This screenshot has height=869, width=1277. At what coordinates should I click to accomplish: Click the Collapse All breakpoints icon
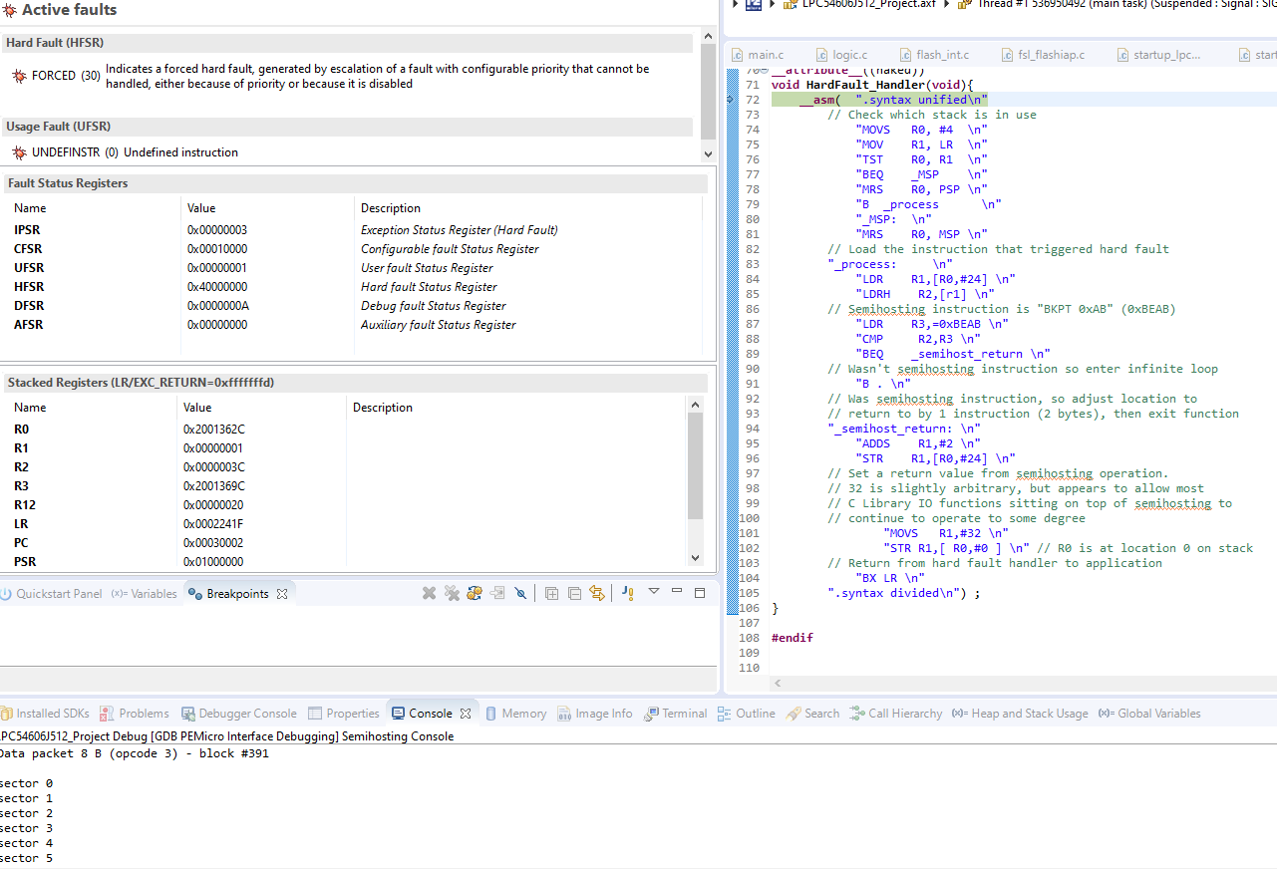click(574, 593)
